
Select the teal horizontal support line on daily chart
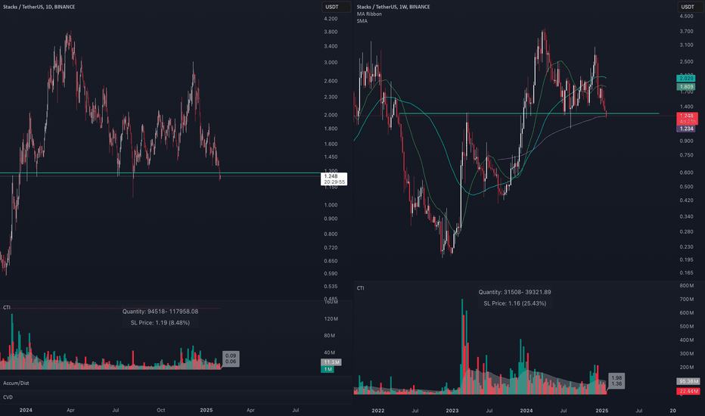(x=160, y=172)
